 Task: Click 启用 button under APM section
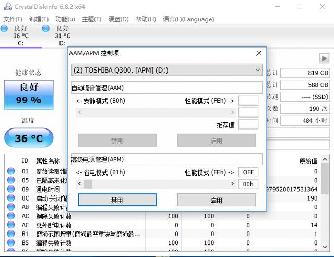tap(217, 200)
